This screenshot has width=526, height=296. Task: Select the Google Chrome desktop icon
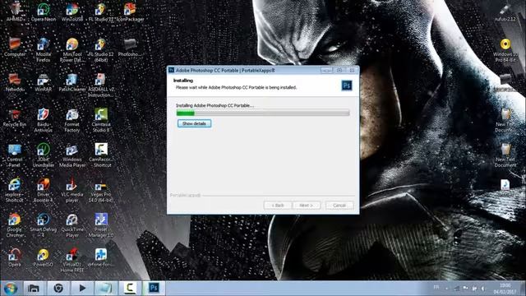tap(15, 225)
